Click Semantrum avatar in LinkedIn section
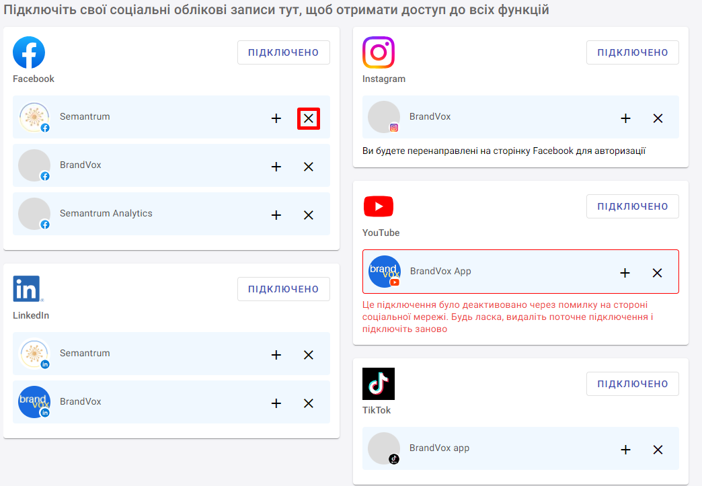The image size is (702, 486). [x=34, y=354]
